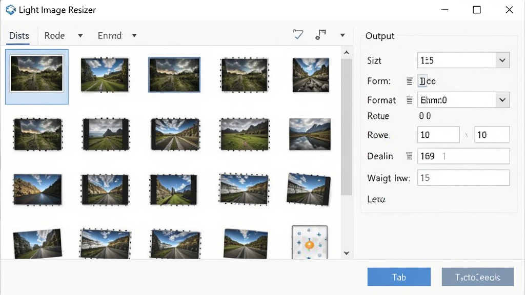Click the list icon beside Format
Screen dimensions: 525x295
click(409, 100)
